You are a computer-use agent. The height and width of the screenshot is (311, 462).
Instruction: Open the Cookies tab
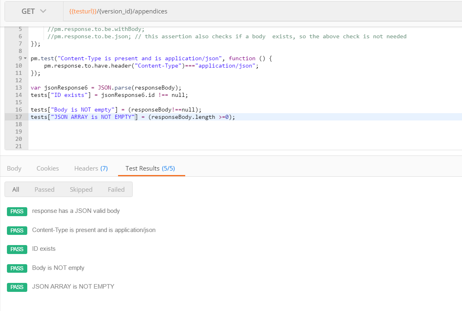click(x=47, y=168)
